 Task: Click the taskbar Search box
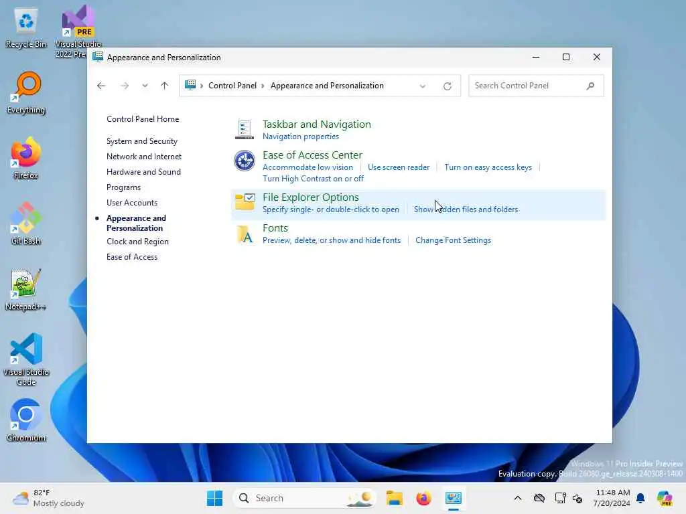tap(305, 498)
